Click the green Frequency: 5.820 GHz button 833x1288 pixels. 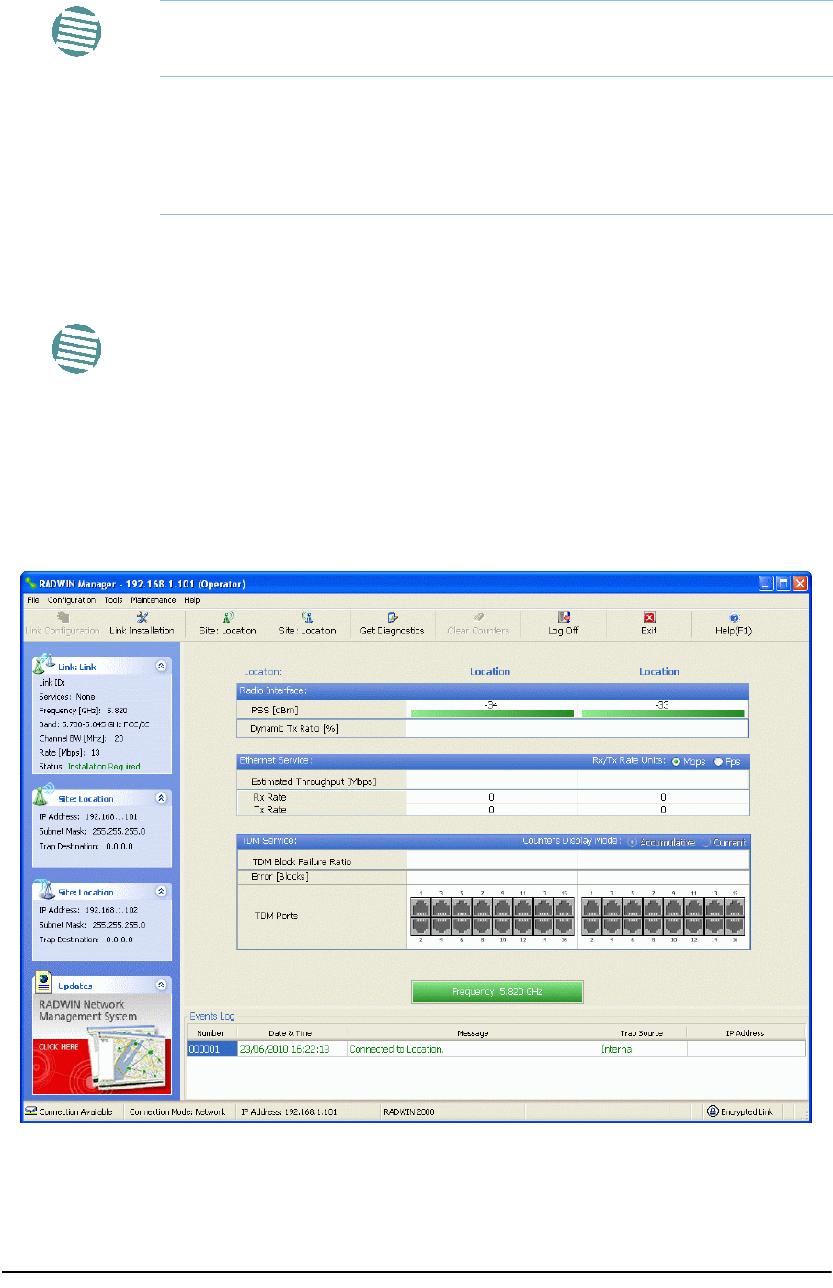point(497,991)
